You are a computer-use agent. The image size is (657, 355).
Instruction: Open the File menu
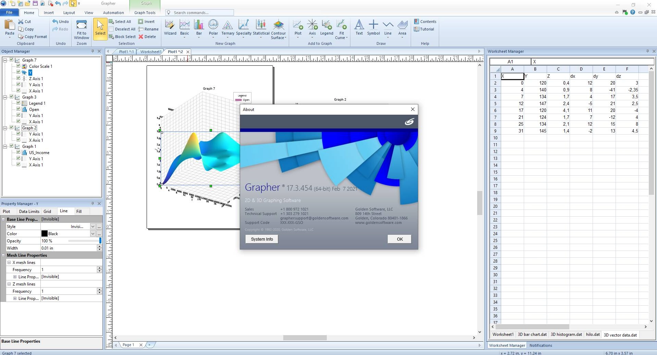[9, 12]
